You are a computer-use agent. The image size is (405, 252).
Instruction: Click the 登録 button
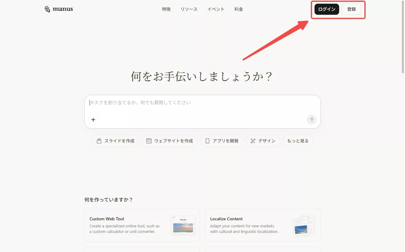351,9
